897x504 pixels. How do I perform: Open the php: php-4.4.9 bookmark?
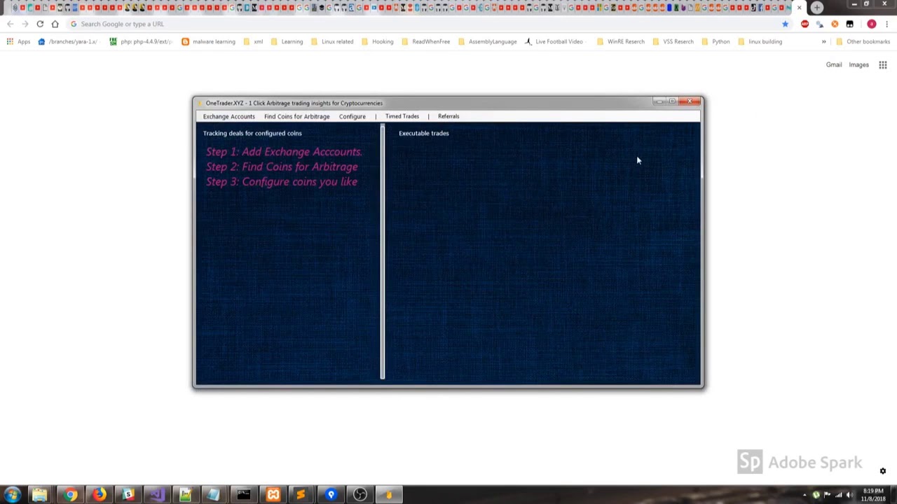(141, 41)
